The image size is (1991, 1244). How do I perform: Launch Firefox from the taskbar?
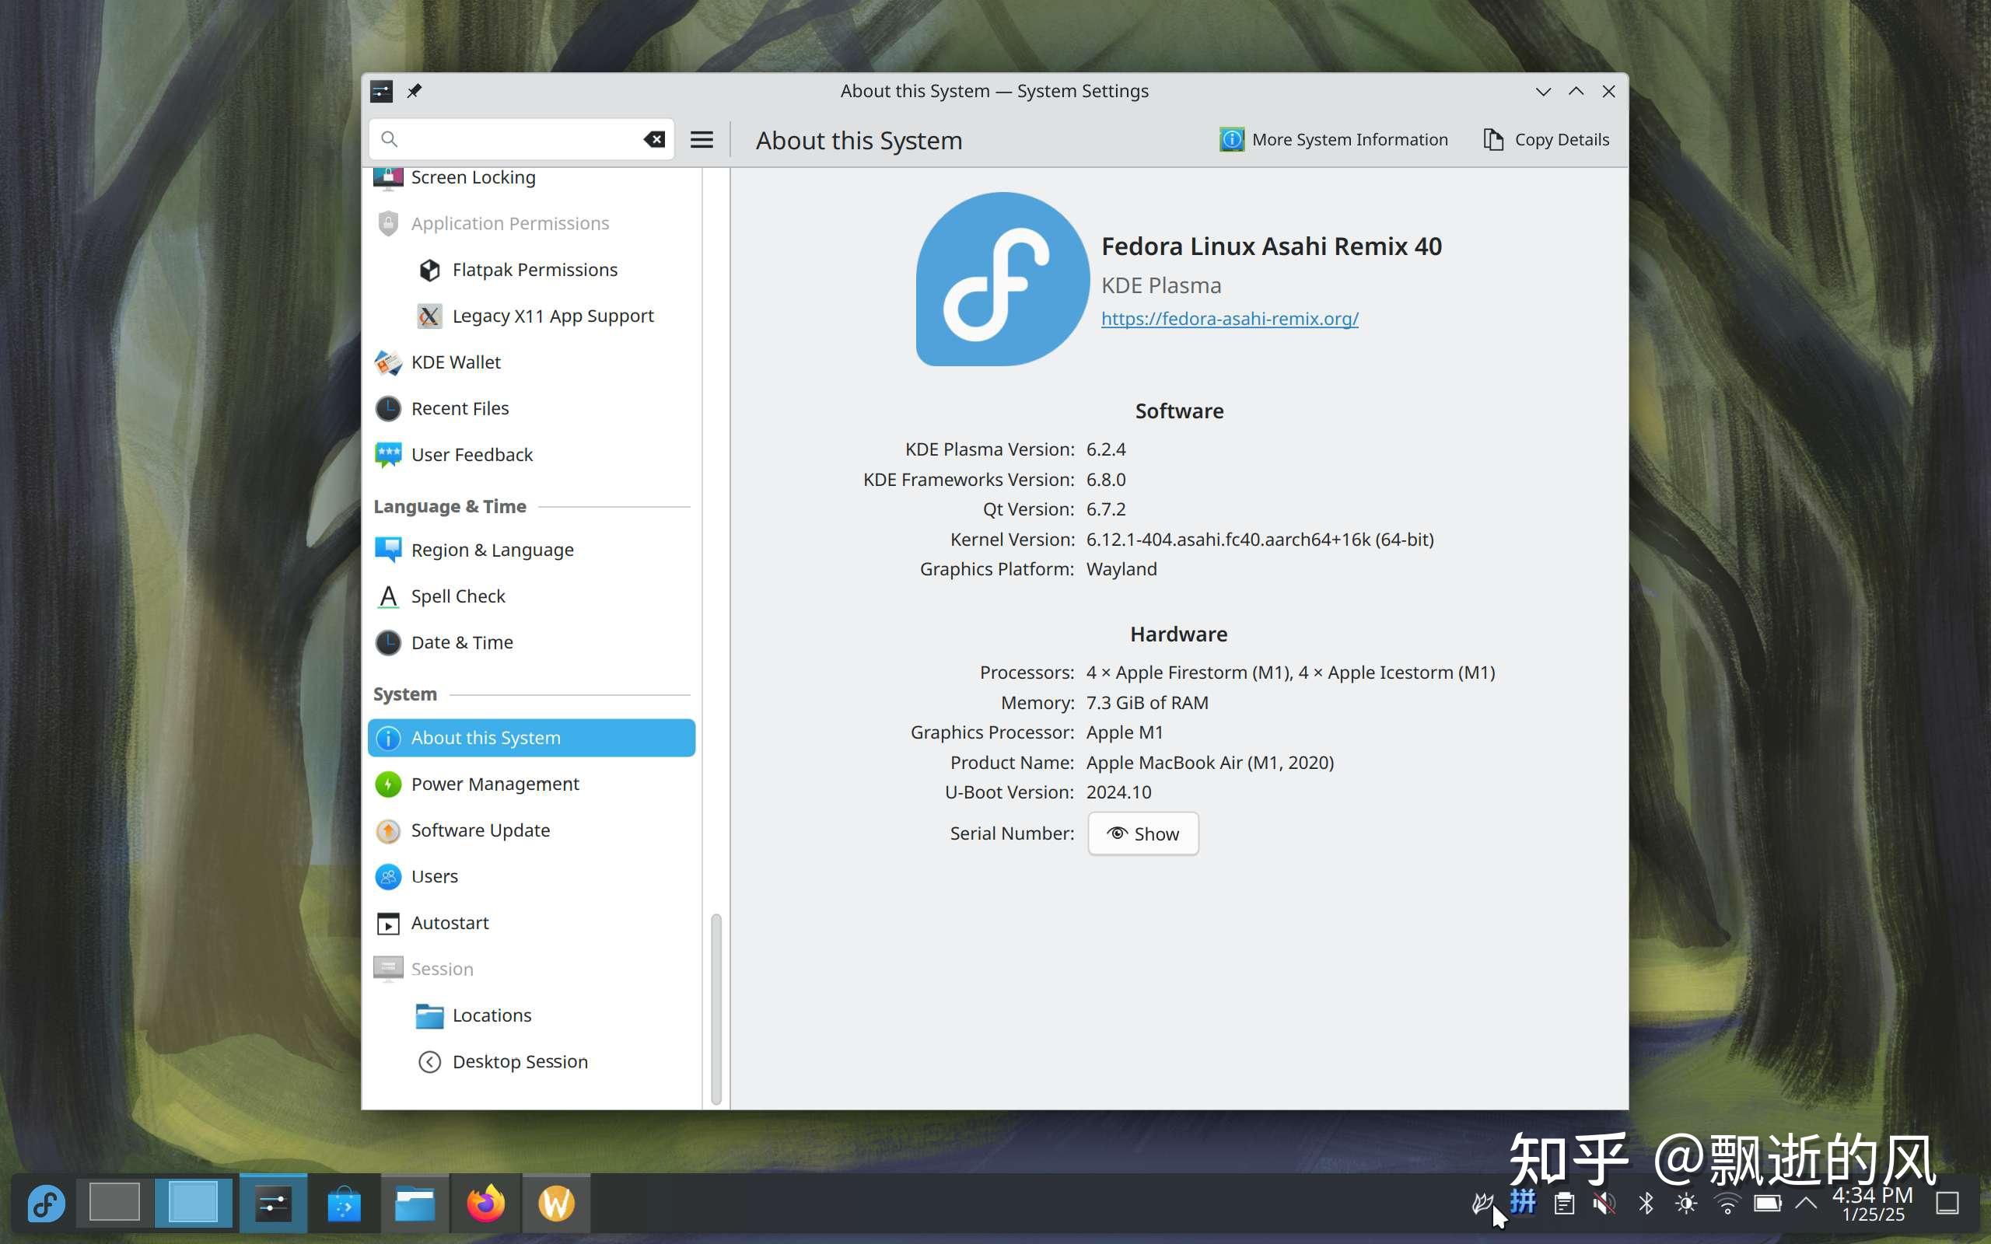click(485, 1203)
